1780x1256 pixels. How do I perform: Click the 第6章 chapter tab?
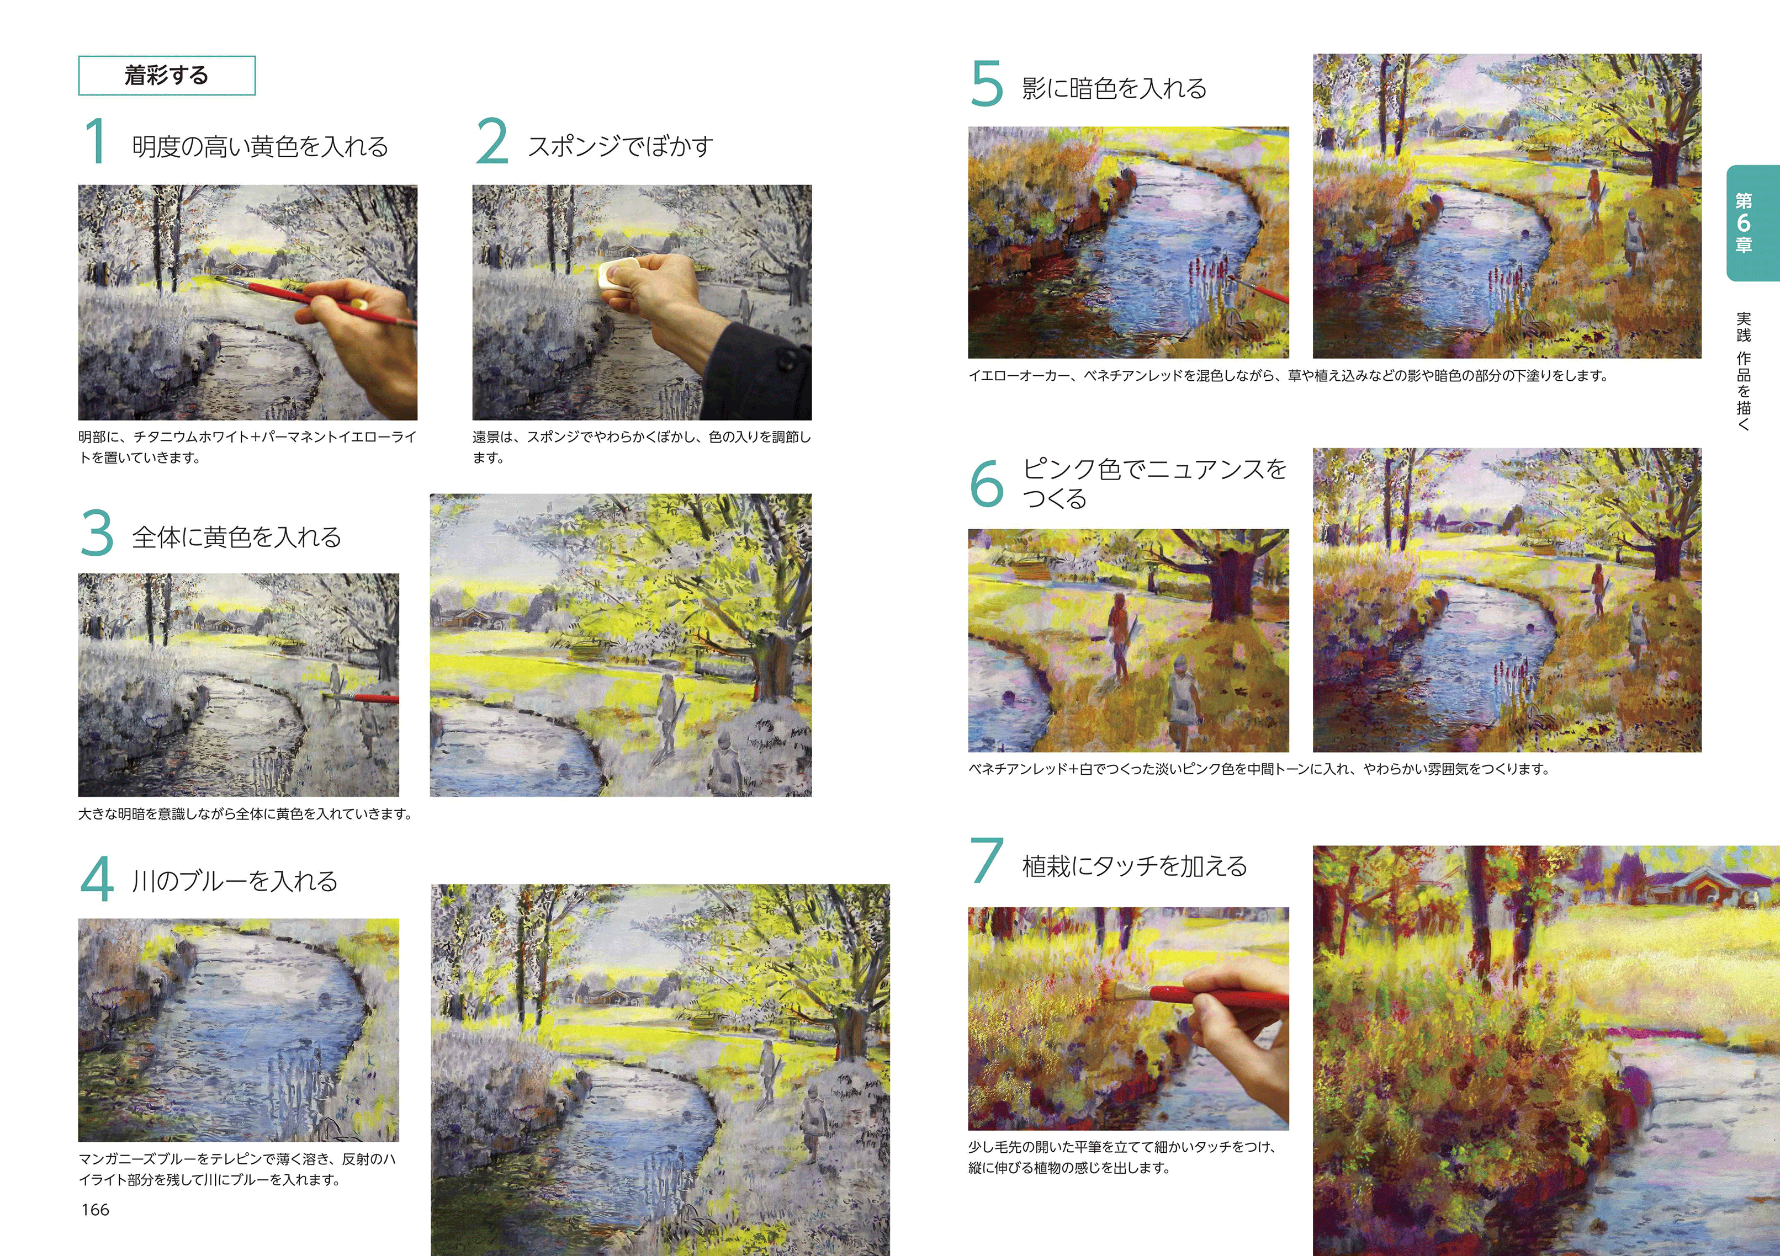[x=1753, y=223]
